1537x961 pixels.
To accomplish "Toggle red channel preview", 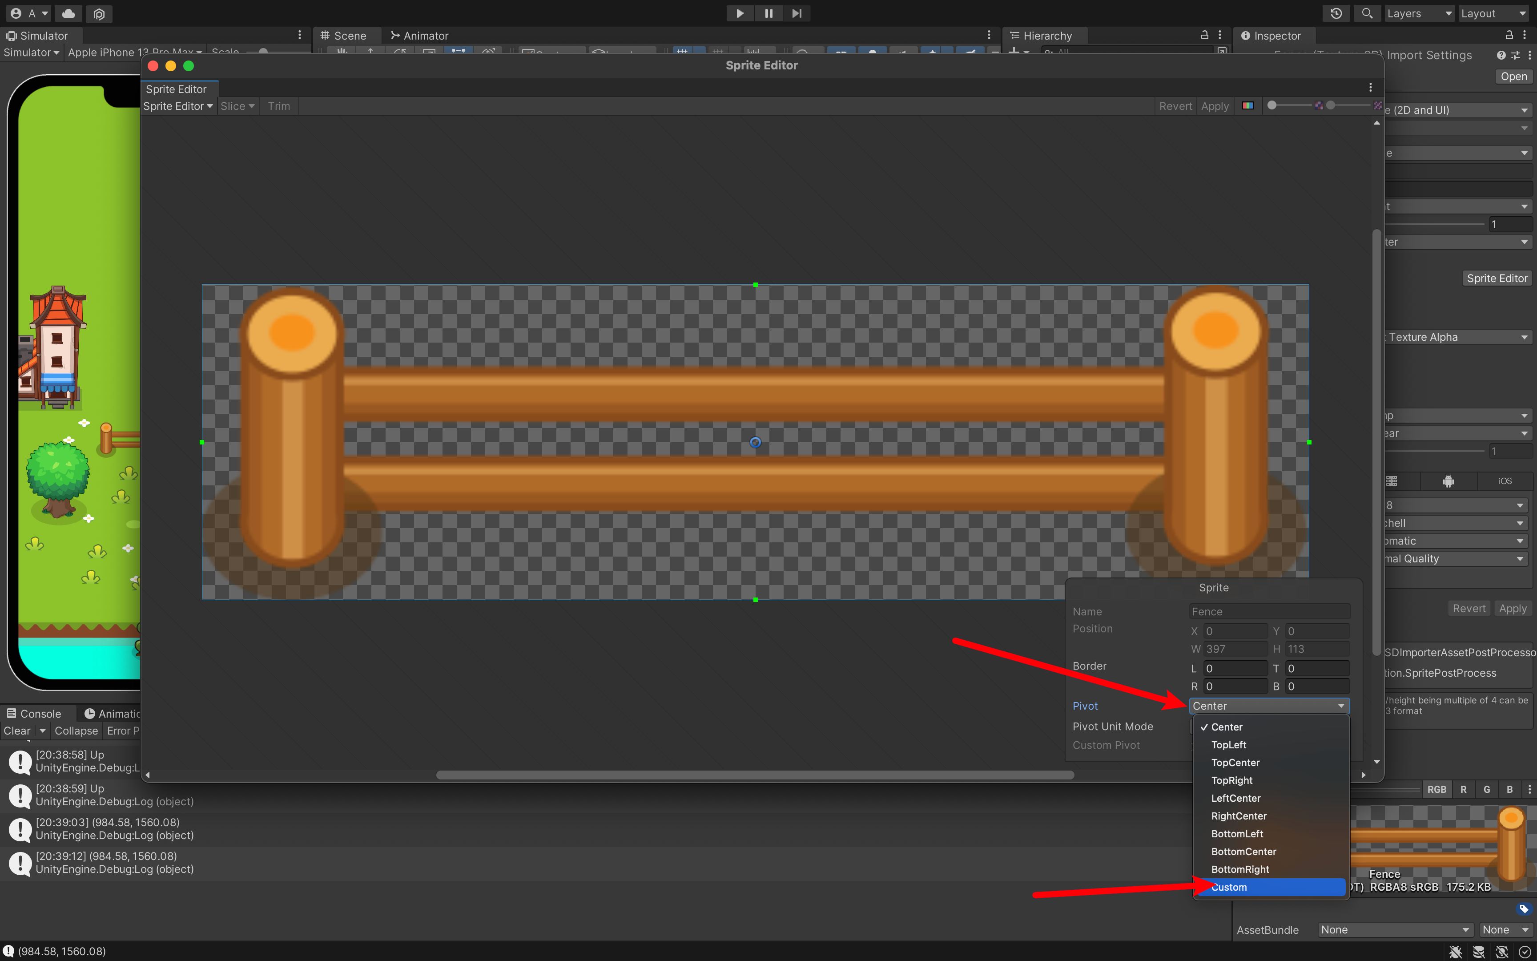I will [x=1463, y=789].
